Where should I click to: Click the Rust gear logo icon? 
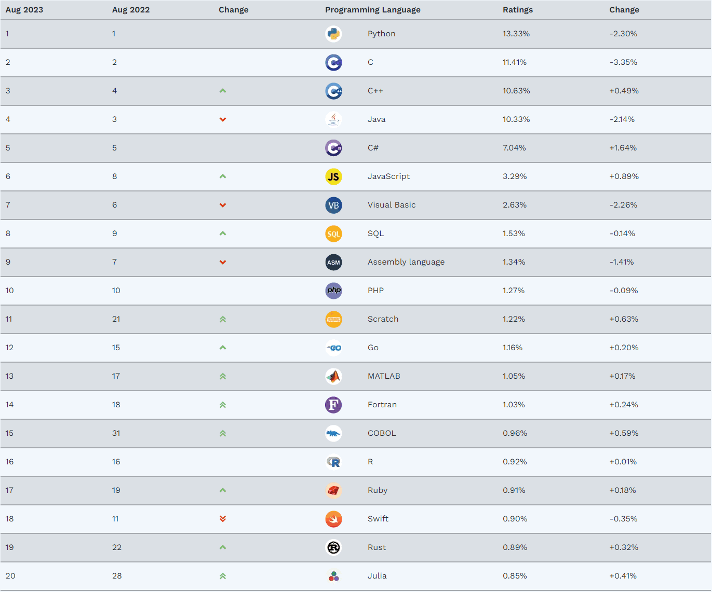pos(333,547)
